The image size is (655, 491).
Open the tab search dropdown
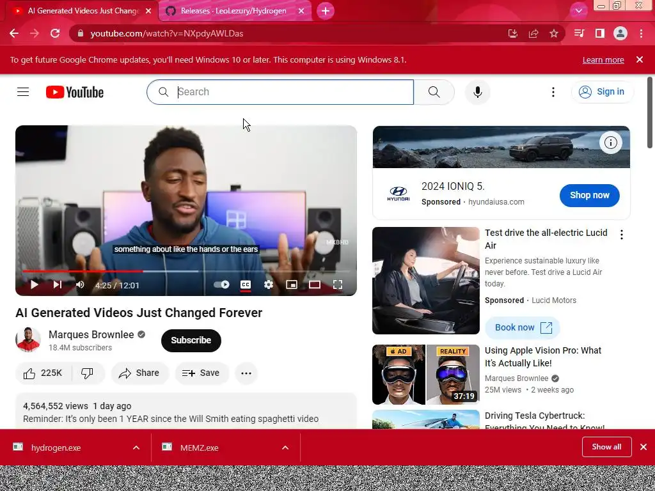click(x=578, y=11)
